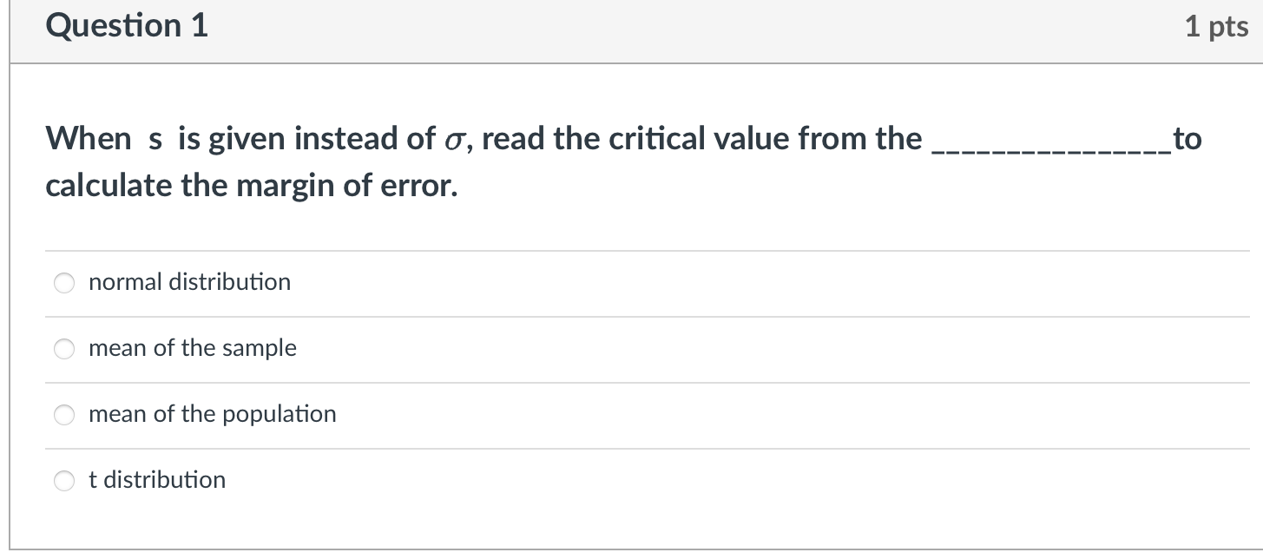Click the 'normal distribution' answer text

click(x=188, y=281)
